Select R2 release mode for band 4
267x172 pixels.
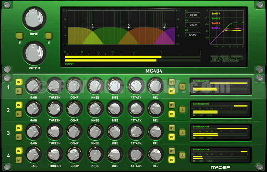172,160
